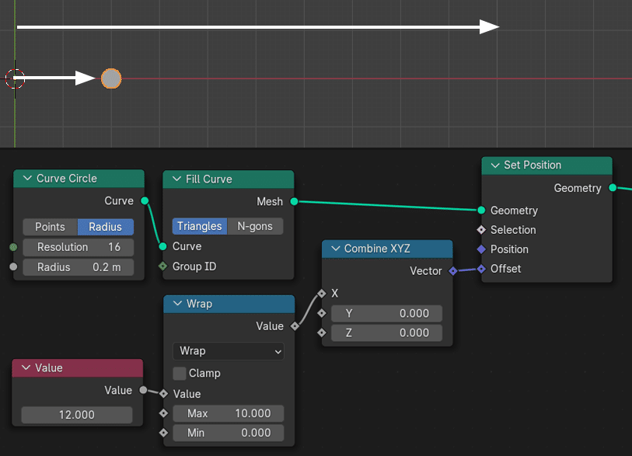Enable the Clamp checkbox
632x456 pixels.
coord(180,374)
